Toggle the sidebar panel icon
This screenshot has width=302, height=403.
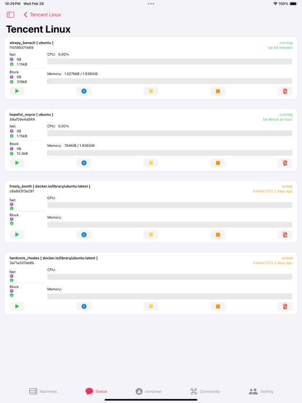[x=10, y=15]
